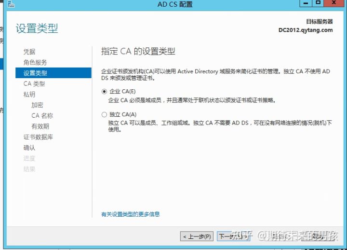The width and height of the screenshot is (347, 250).
Task: Click the DC2012.qytang.com server name
Action: [x=306, y=30]
